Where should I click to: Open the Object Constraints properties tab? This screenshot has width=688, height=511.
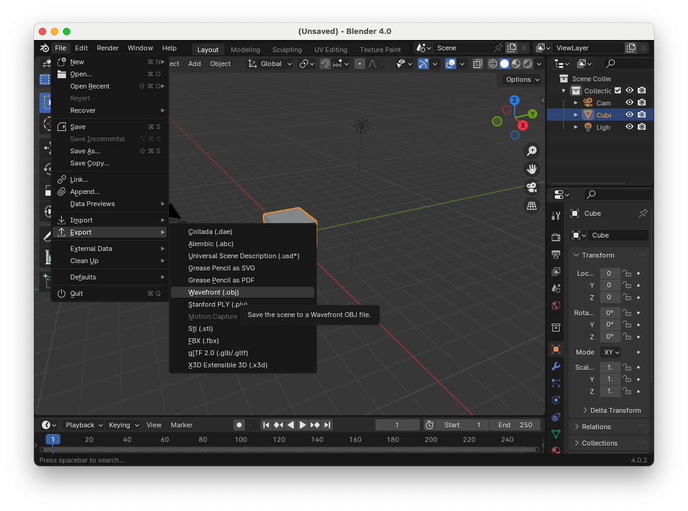tap(556, 417)
